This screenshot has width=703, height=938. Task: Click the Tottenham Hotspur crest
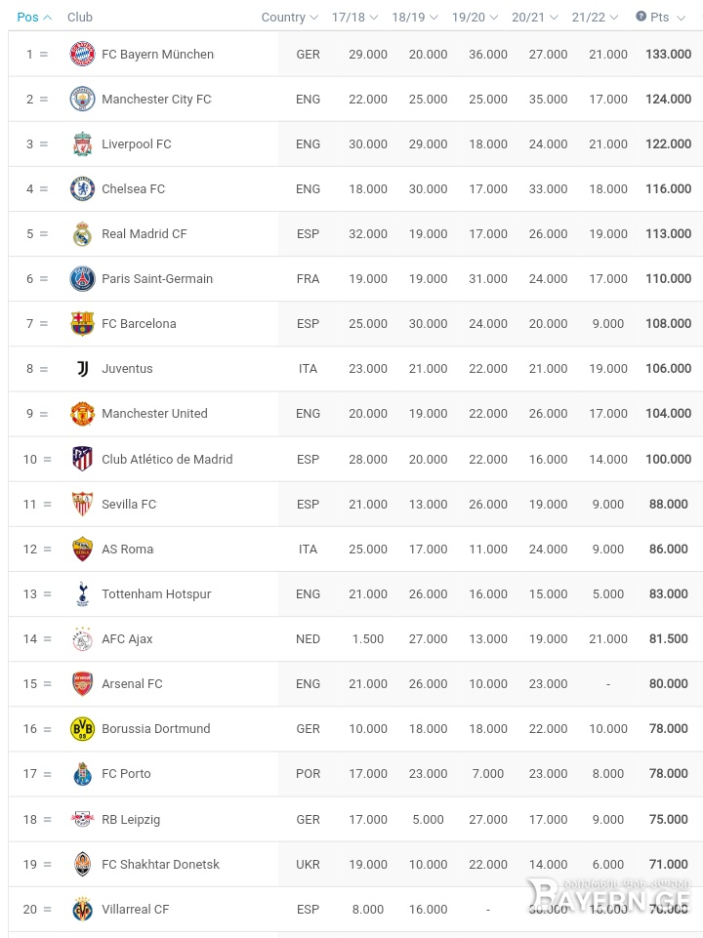click(x=83, y=594)
